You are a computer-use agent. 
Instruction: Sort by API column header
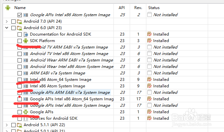click(x=122, y=8)
